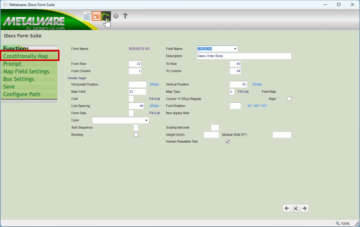The height and width of the screenshot is (227, 360).
Task: Click the Sort Sequence input box
Action: (x=136, y=127)
